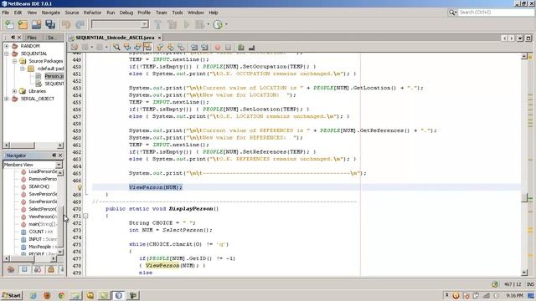This screenshot has height=301, width=536.
Task: Collapse the default package node
Action: coord(23,69)
